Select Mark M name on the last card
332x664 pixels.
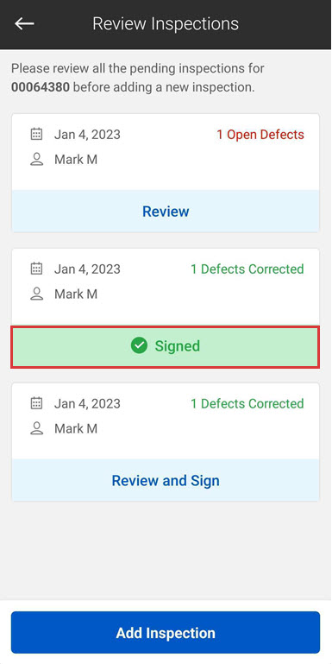76,428
